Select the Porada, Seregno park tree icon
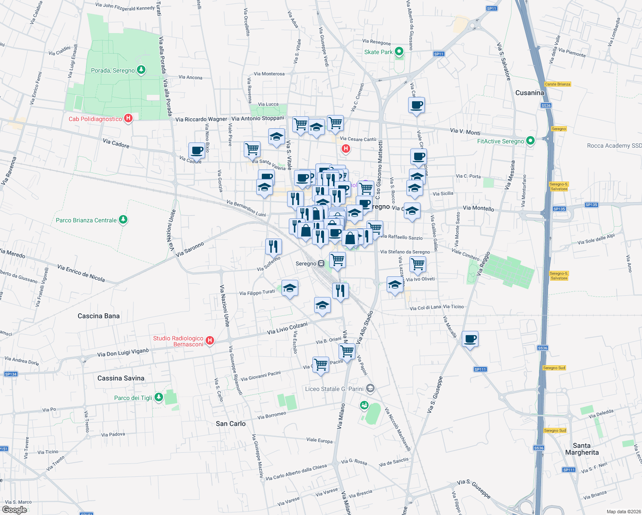 [x=140, y=70]
